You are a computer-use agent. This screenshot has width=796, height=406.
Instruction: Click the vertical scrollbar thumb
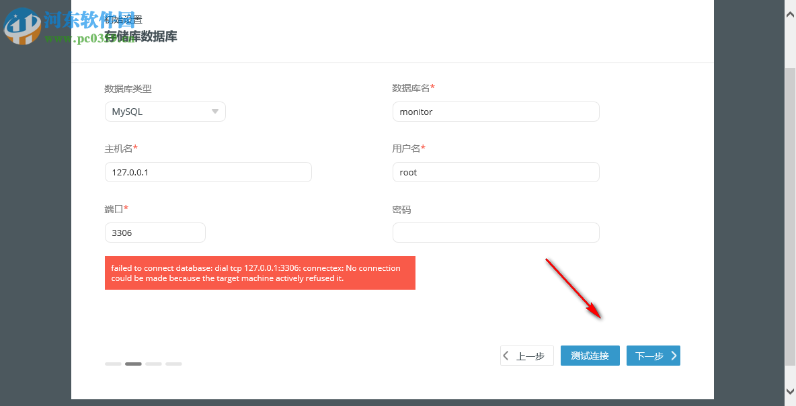point(791,216)
